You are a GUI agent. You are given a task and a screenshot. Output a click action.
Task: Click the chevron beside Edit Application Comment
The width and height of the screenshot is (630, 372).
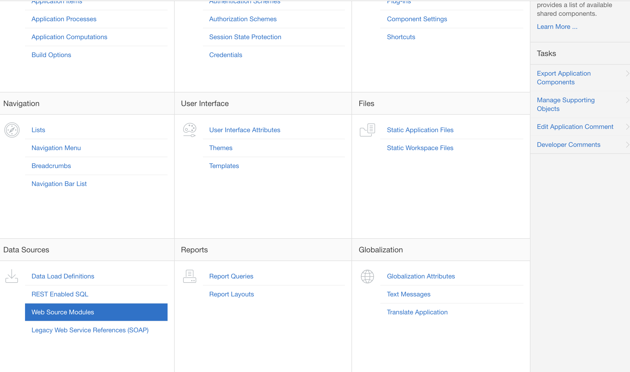point(627,127)
